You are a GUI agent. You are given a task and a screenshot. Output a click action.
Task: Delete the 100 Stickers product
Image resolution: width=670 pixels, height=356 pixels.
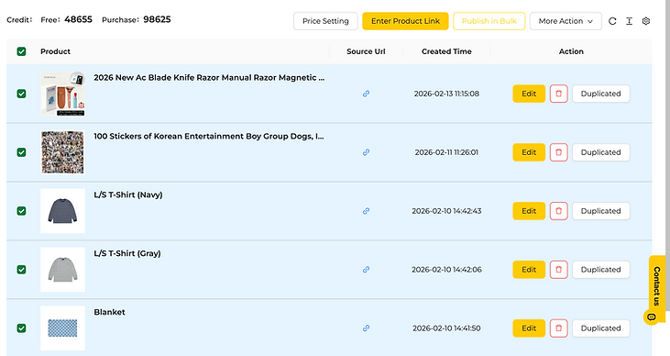tap(558, 152)
